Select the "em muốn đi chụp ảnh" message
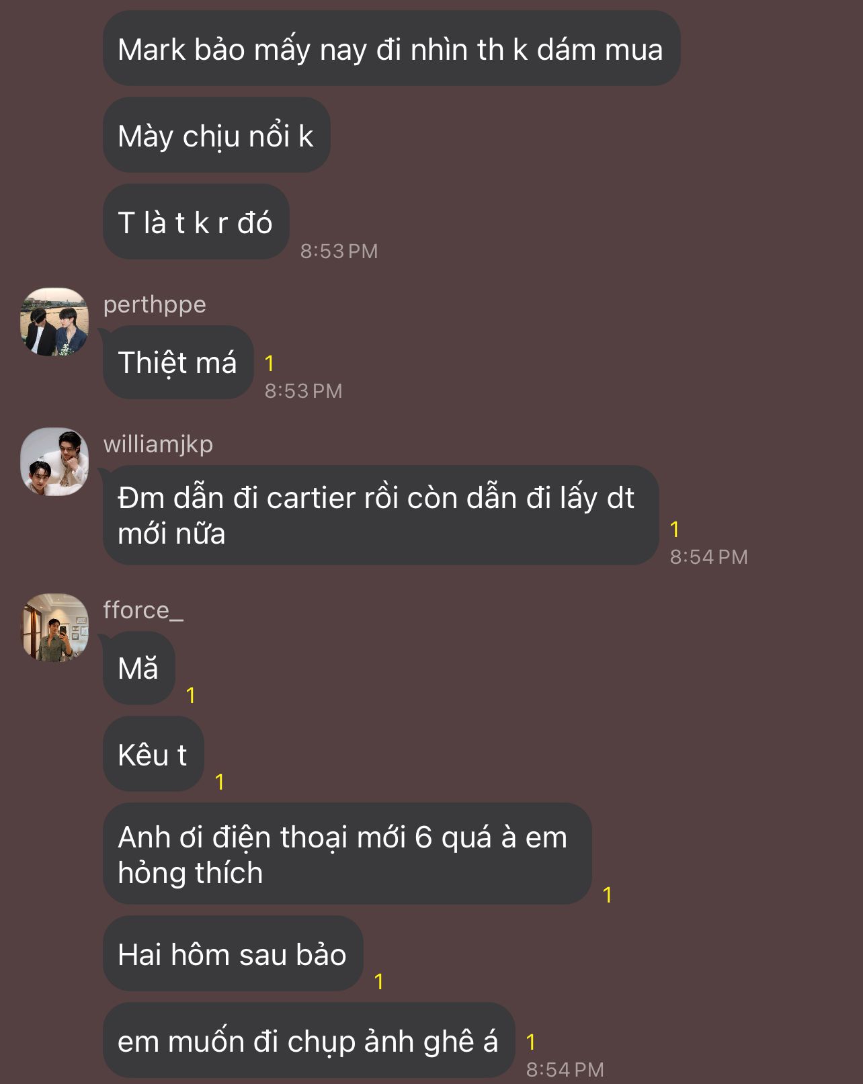 309,1041
